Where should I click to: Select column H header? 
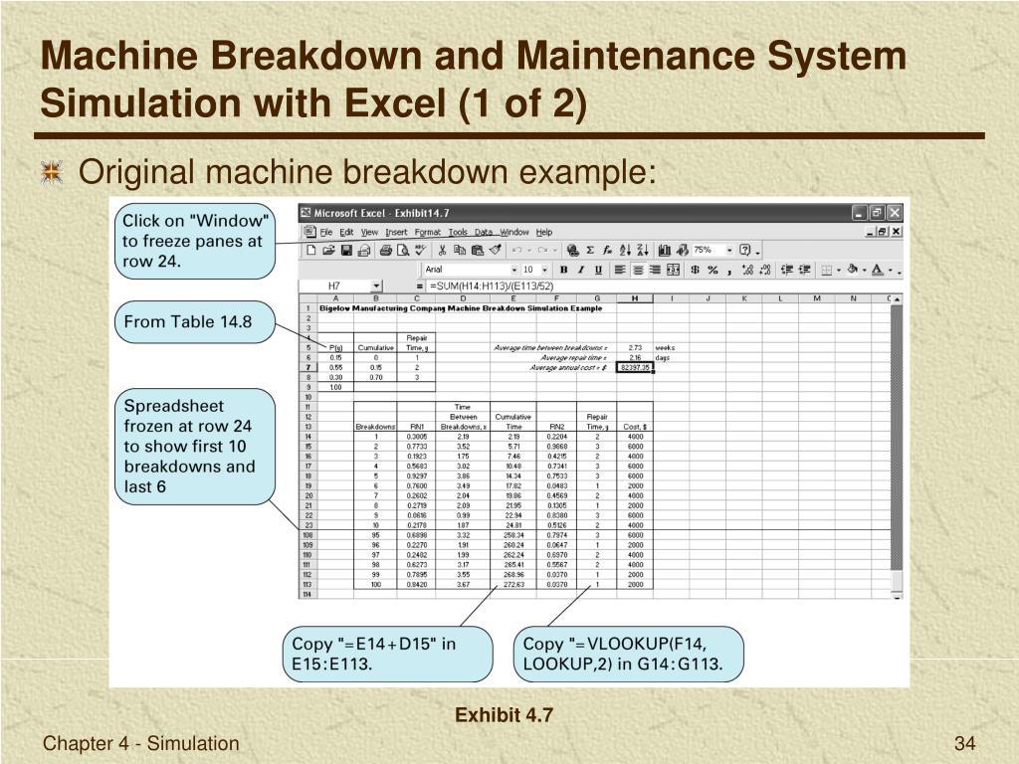click(635, 298)
